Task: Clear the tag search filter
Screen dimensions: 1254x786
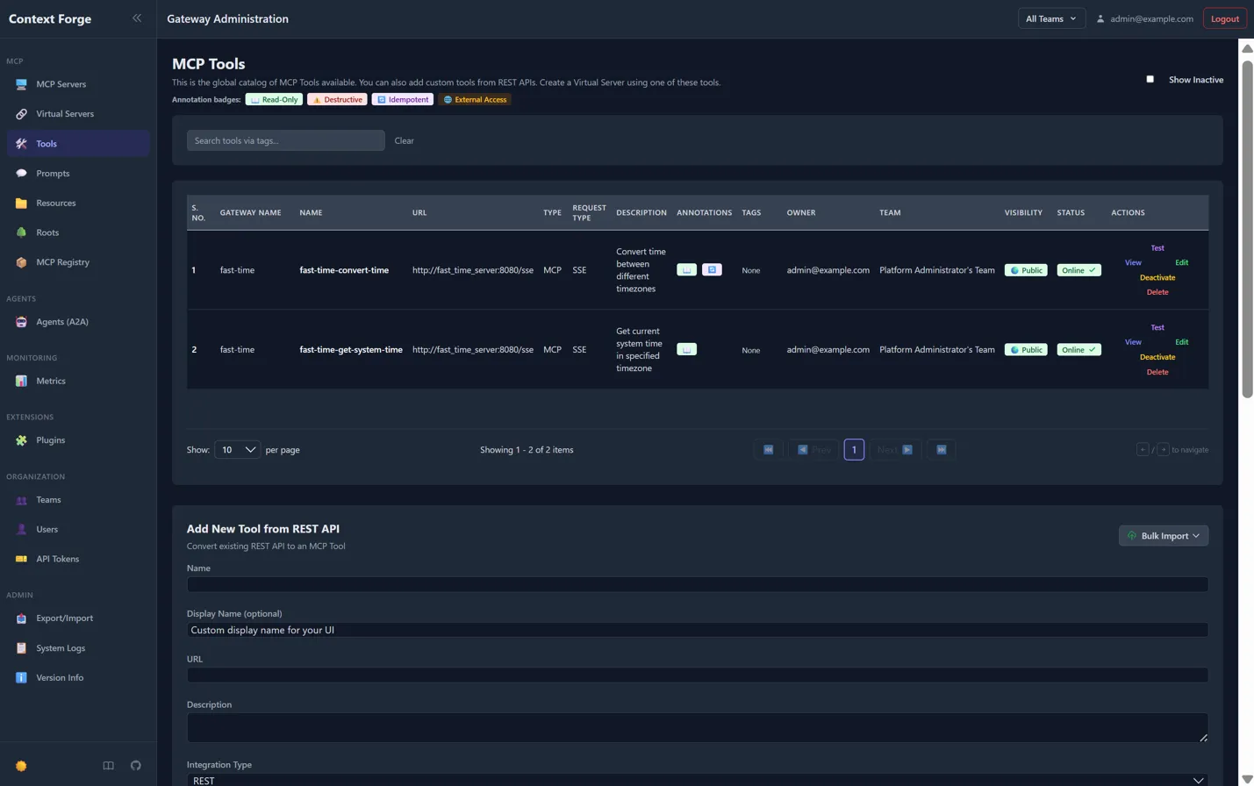Action: 404,140
